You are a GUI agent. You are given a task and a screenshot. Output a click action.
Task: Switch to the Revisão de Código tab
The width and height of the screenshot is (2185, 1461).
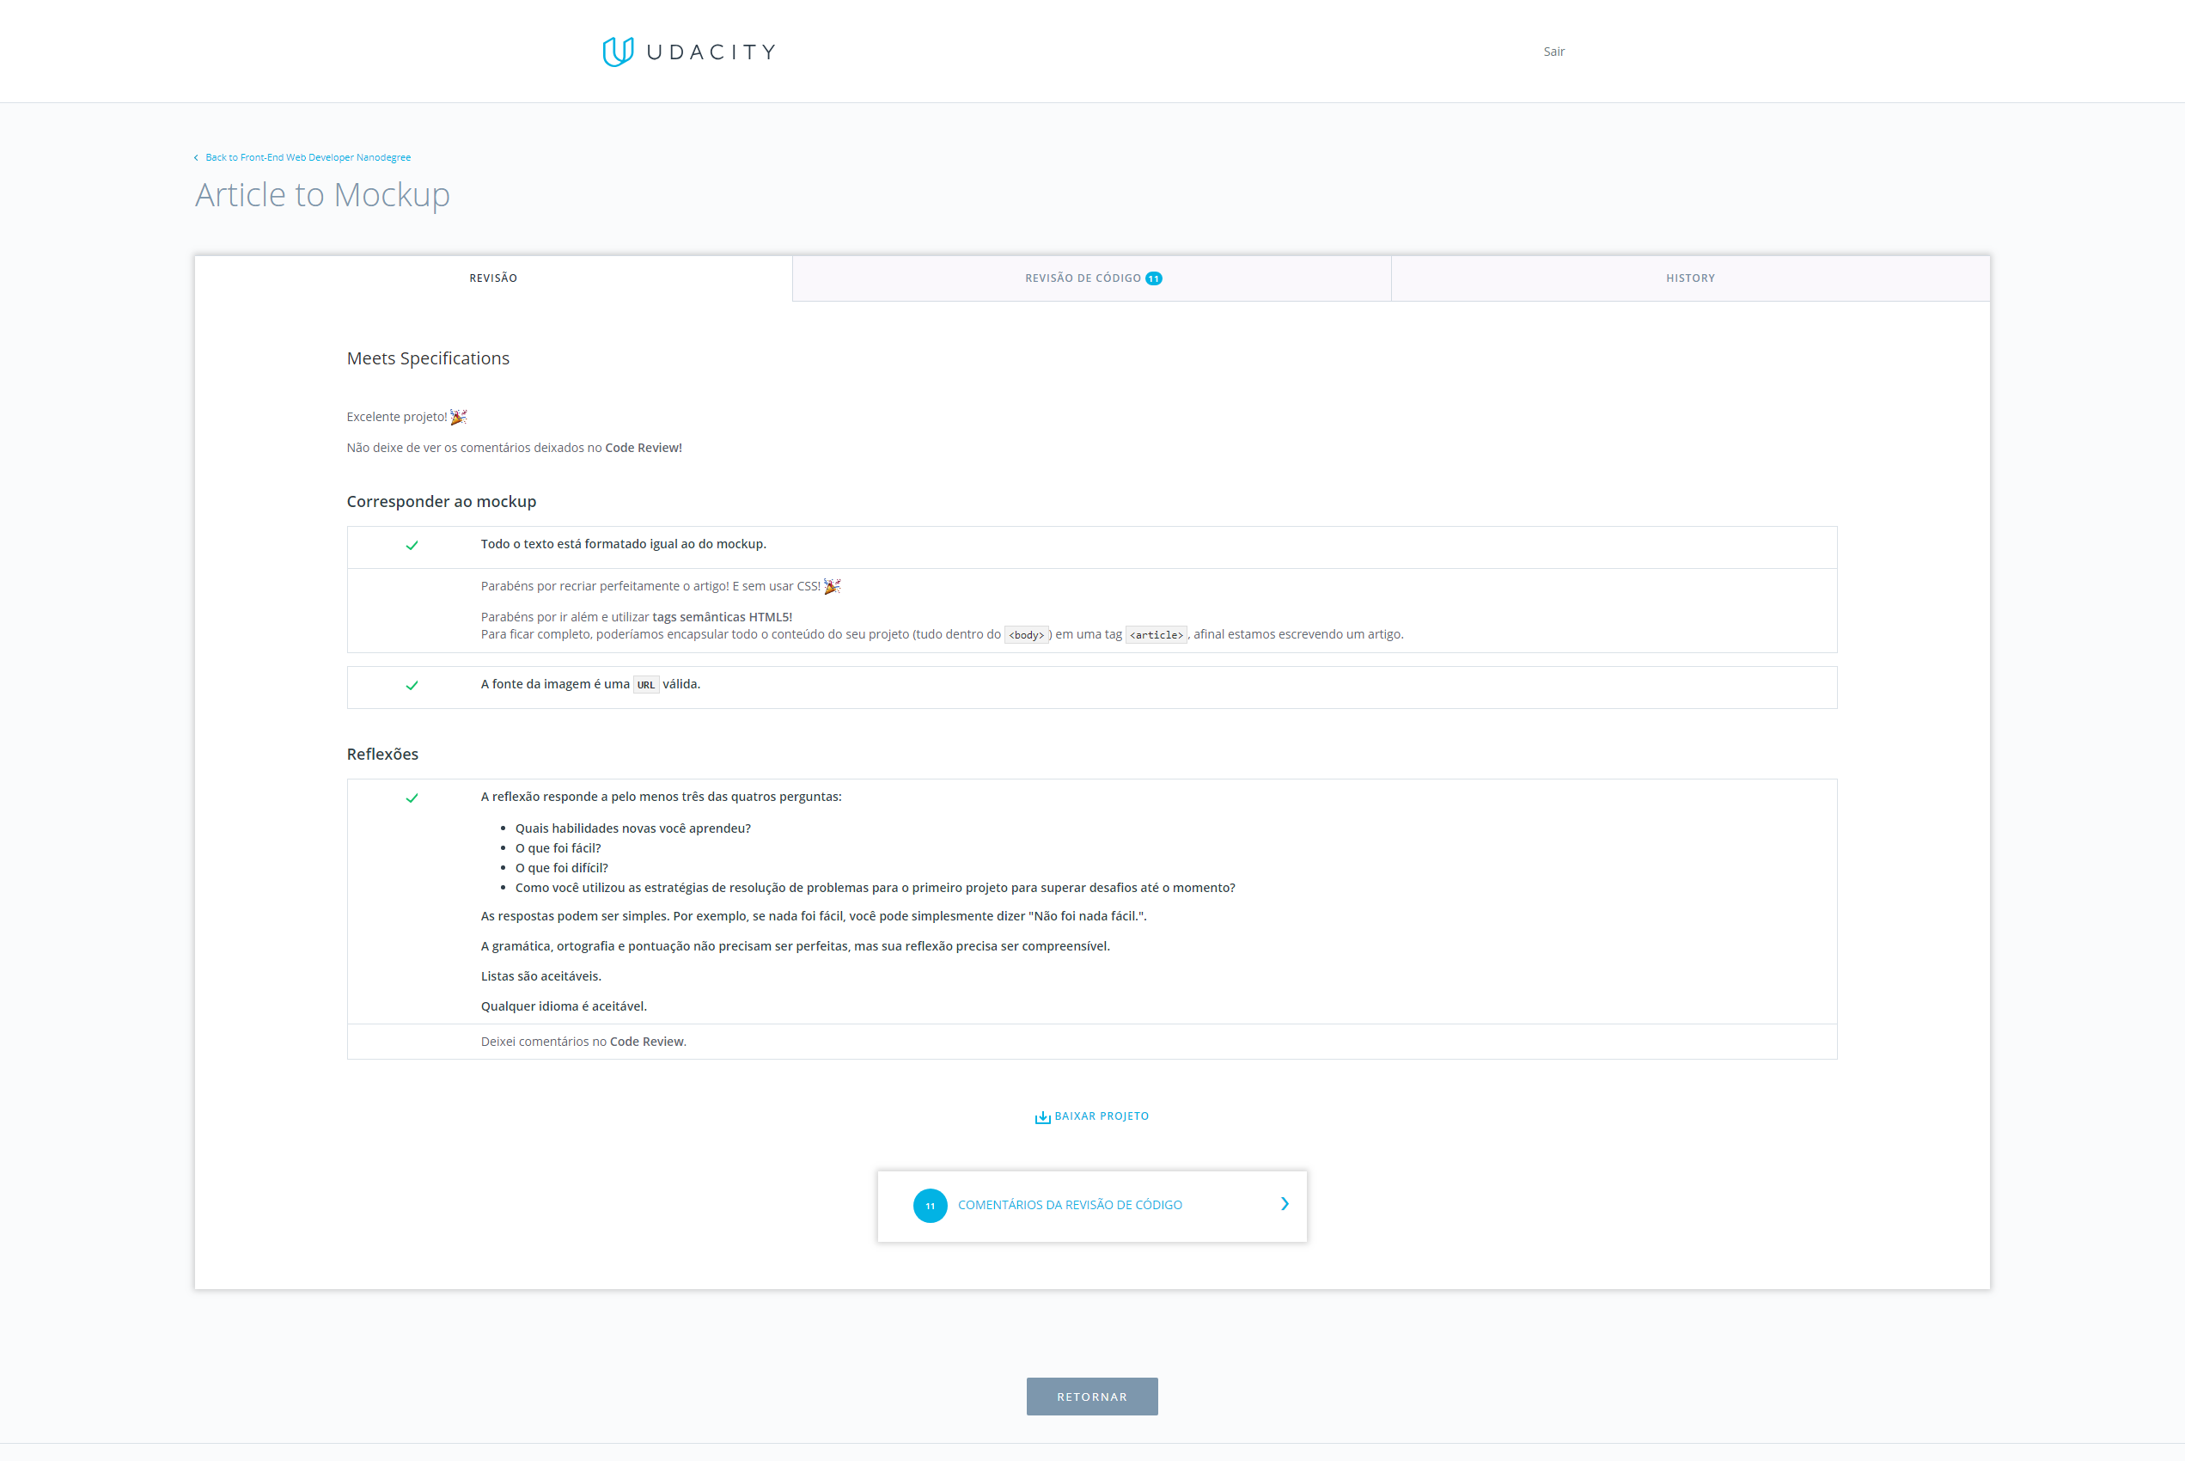coord(1083,278)
